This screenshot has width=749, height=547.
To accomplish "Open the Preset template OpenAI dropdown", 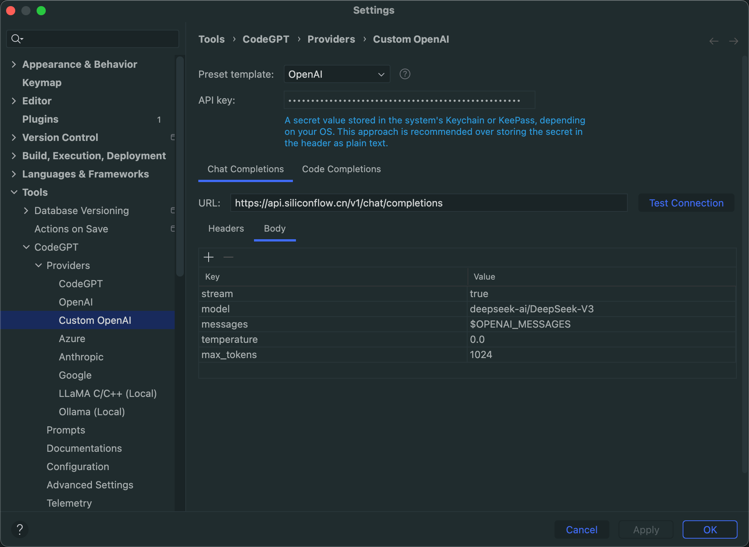I will click(337, 74).
